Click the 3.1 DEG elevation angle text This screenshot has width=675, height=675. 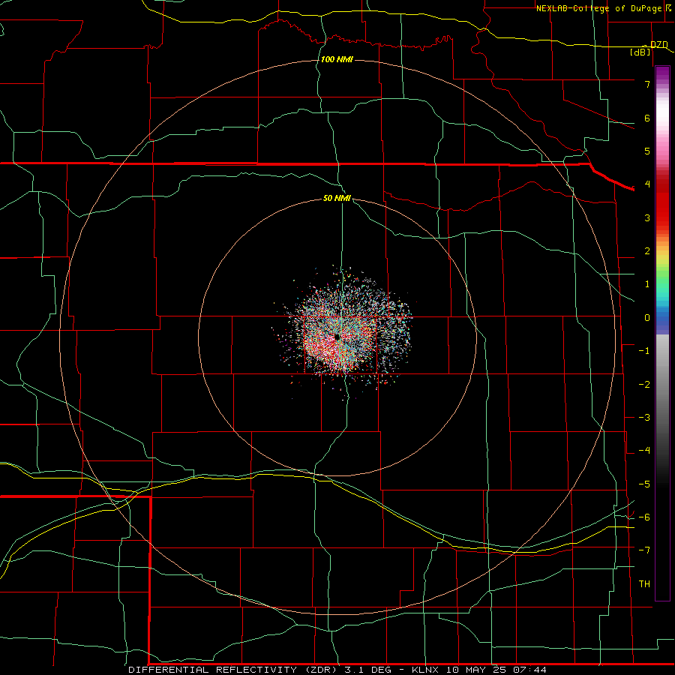(x=368, y=670)
